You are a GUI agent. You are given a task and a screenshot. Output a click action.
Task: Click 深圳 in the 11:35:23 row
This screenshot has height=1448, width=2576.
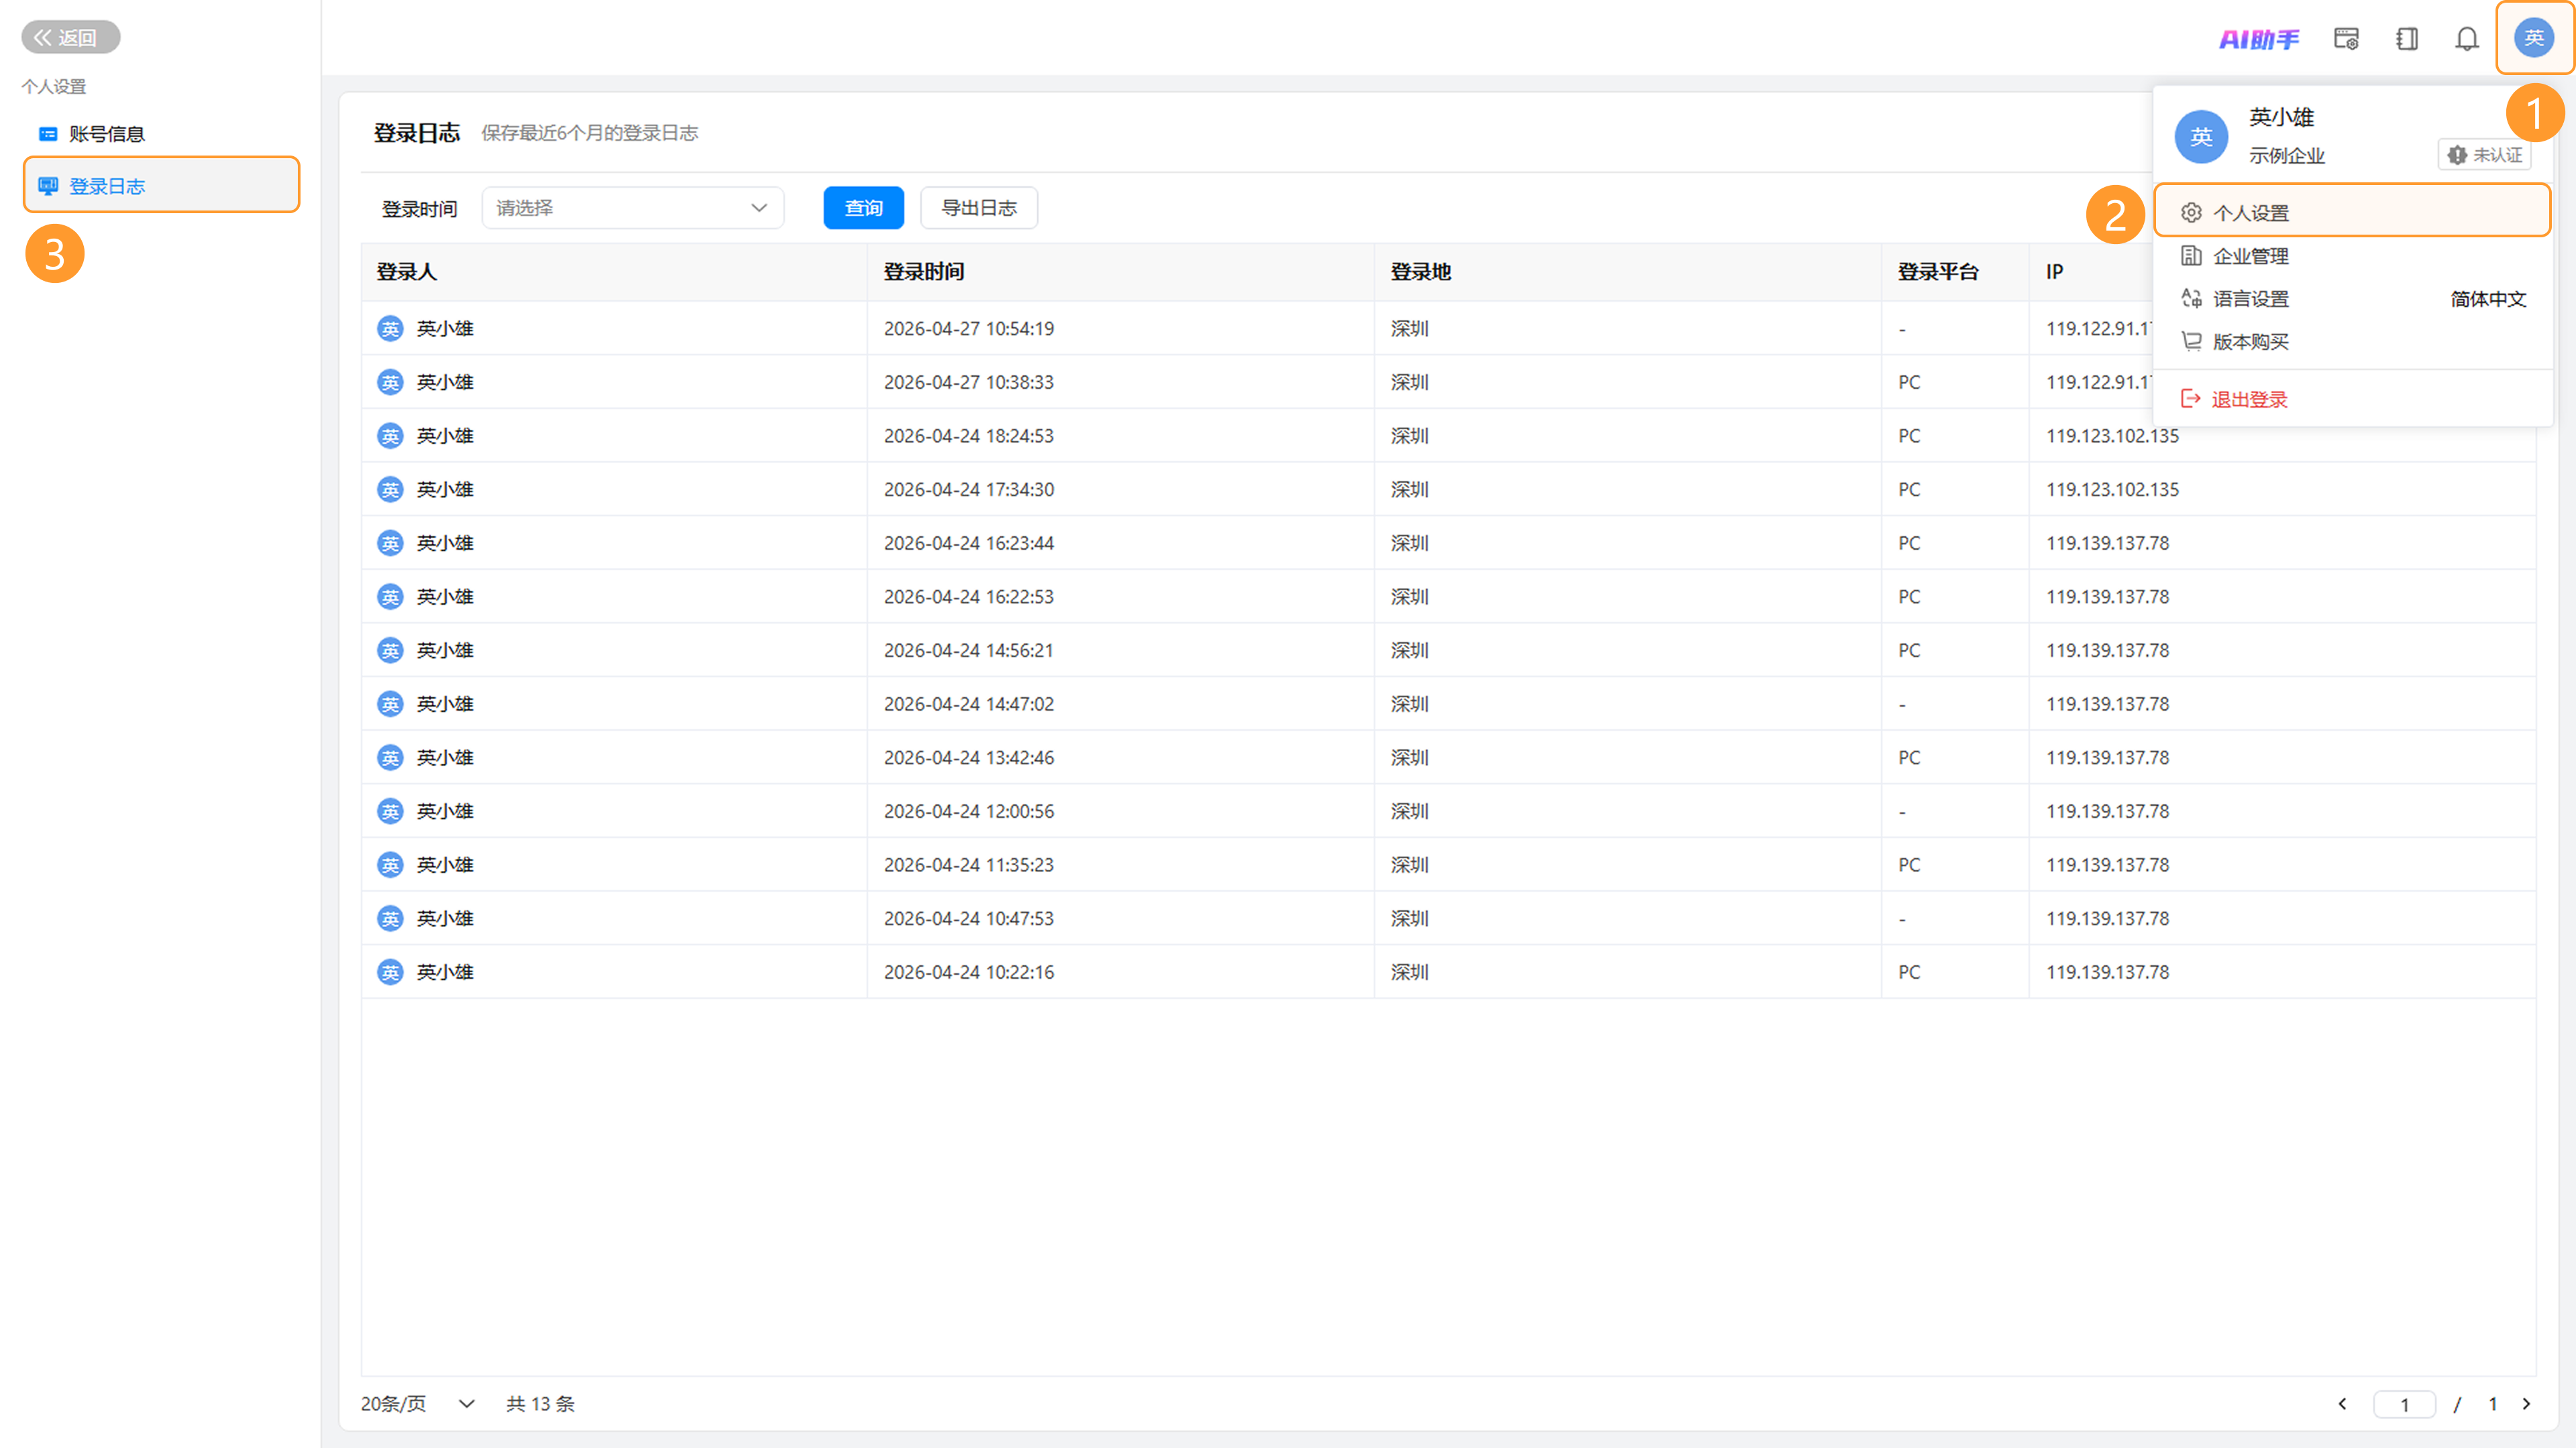1409,865
